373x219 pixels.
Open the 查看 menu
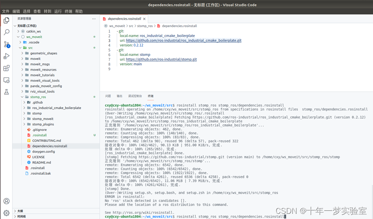coord(37,11)
